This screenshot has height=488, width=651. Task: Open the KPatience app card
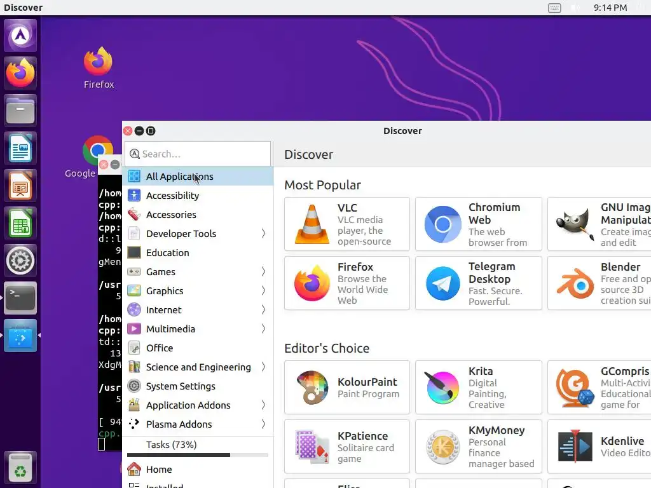pos(346,447)
